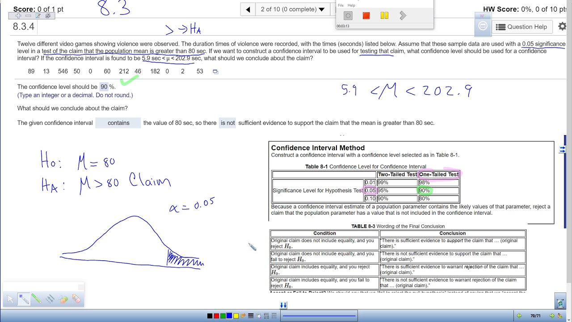The image size is (572, 322).
Task: Click the confidence level 90 input
Action: coord(104,87)
